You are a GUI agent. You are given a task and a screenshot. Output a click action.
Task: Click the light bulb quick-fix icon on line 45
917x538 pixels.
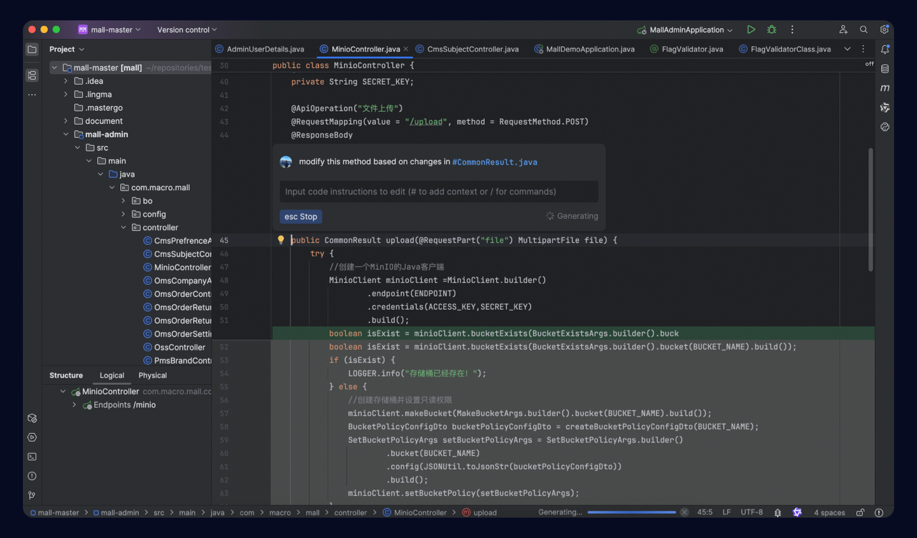coord(280,240)
